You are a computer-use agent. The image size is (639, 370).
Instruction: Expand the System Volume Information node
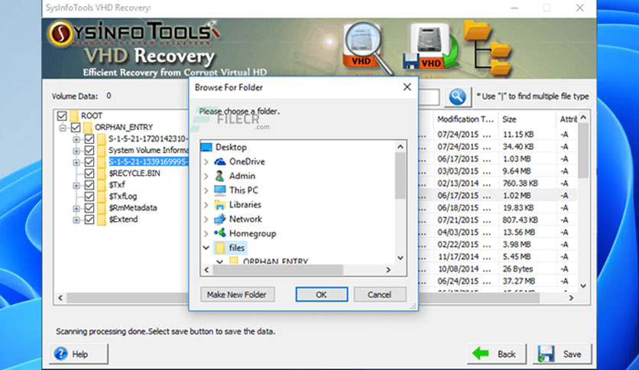(76, 151)
